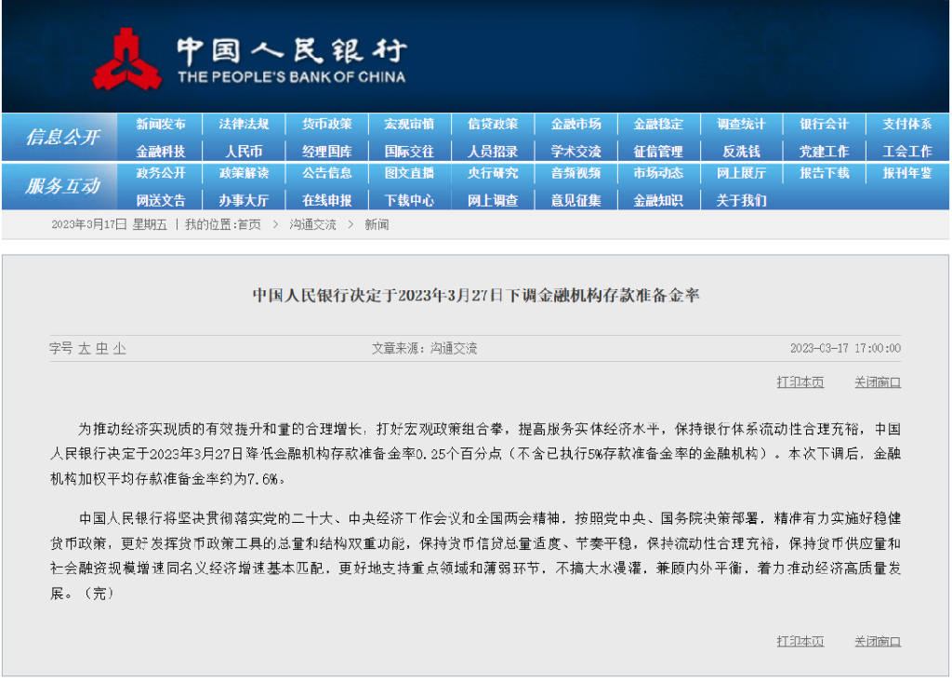952x681 pixels.
Task: Go to 货币政策 in the navigation
Action: [x=327, y=124]
